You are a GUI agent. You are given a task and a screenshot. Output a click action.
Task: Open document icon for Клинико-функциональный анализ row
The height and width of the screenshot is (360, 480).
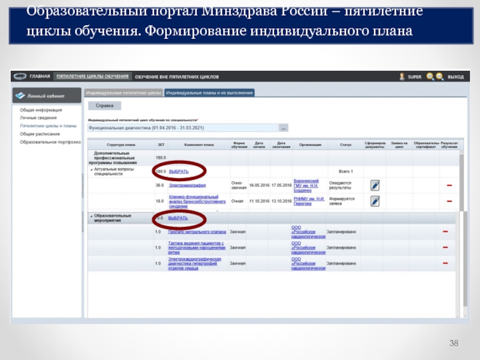tap(375, 201)
